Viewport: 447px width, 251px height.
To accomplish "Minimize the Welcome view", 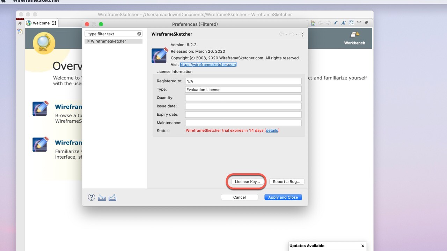I will [359, 22].
